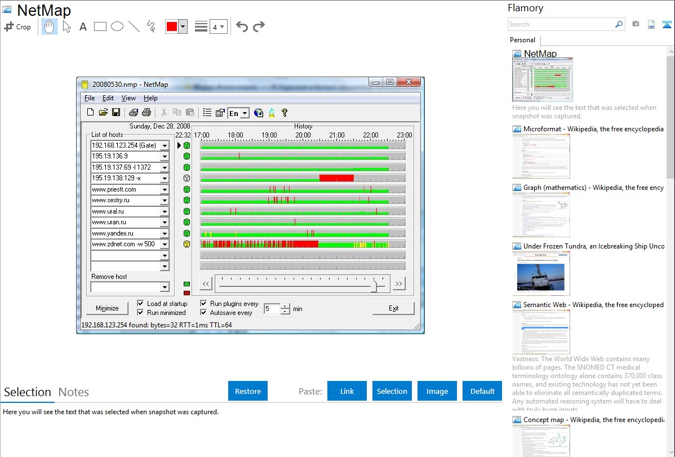Expand the www.priestt.com host dropdown

pos(165,189)
